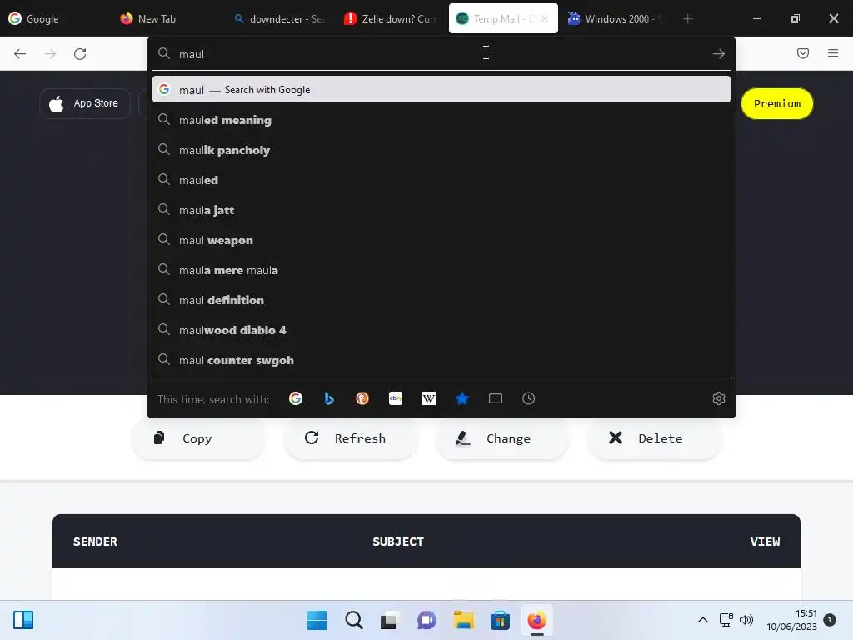Switch to Zelle down tab
This screenshot has height=640, width=853.
392,18
